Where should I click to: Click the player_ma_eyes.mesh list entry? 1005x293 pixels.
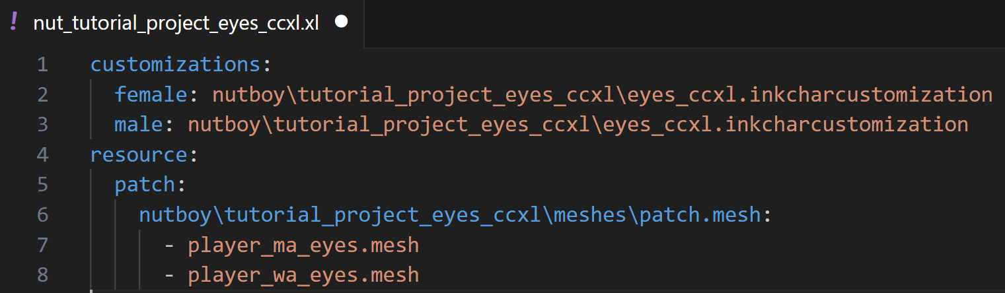[x=303, y=245]
